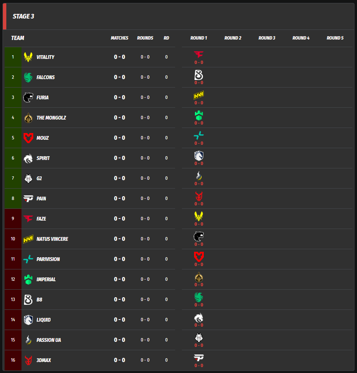357x373 pixels.
Task: Click the Vitality team logo
Action: point(28,57)
